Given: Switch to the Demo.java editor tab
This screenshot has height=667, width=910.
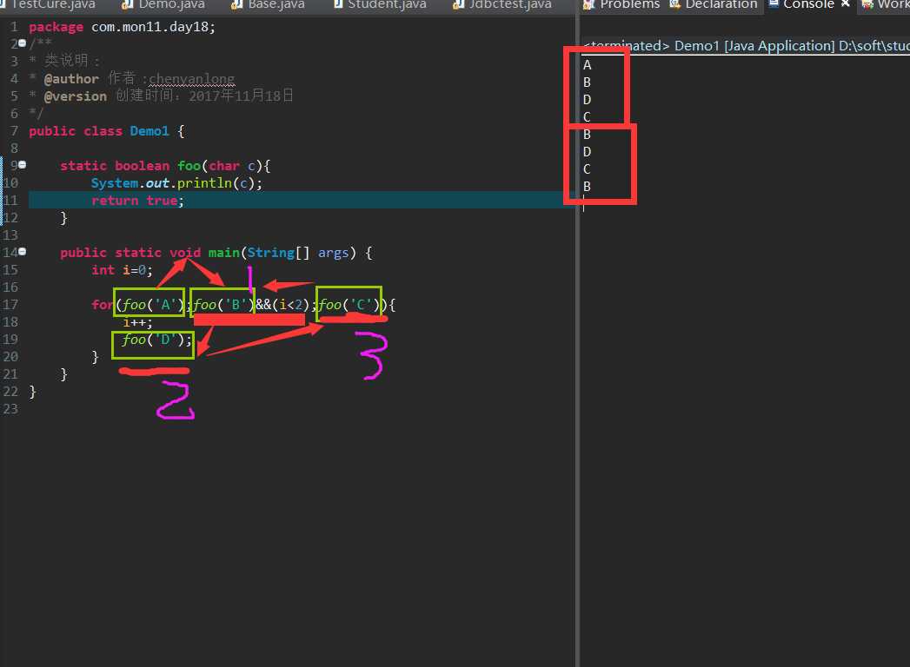Looking at the screenshot, I should click(x=164, y=4).
